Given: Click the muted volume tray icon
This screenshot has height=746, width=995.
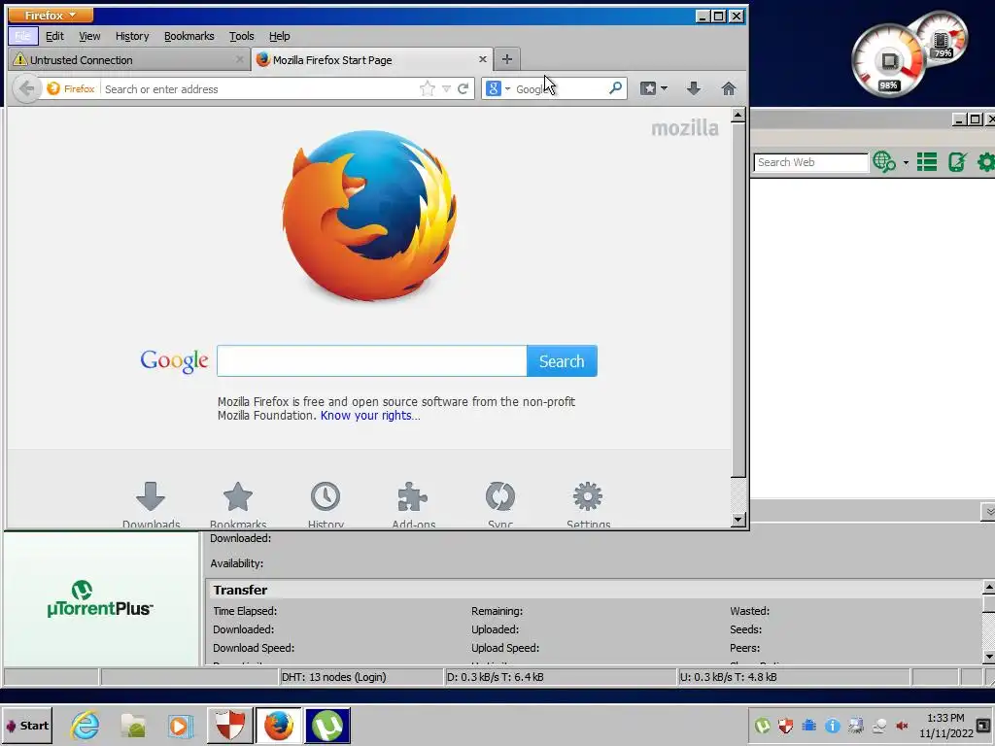Looking at the screenshot, I should point(902,726).
